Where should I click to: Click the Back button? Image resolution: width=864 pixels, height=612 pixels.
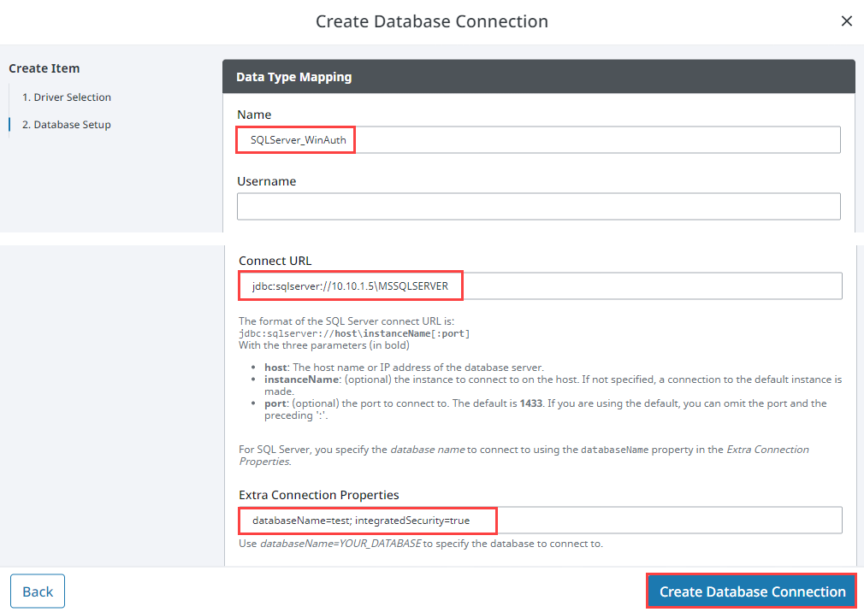point(38,591)
